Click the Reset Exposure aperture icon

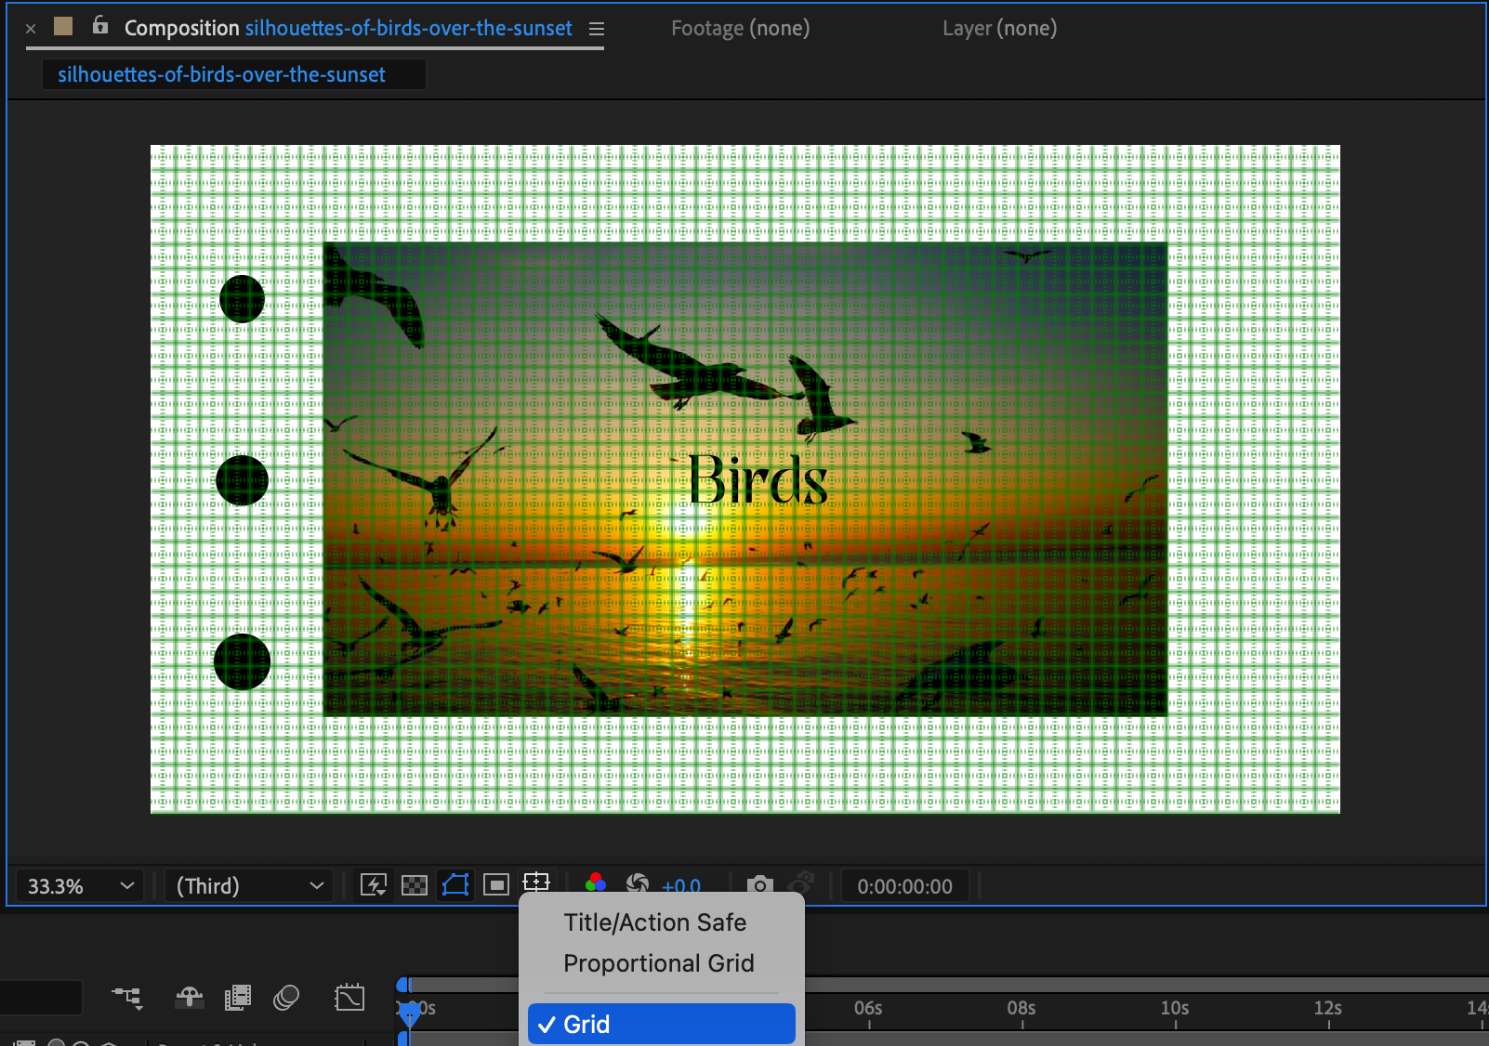638,883
